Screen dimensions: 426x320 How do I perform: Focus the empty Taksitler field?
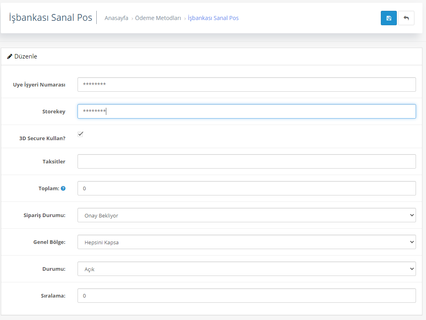247,161
